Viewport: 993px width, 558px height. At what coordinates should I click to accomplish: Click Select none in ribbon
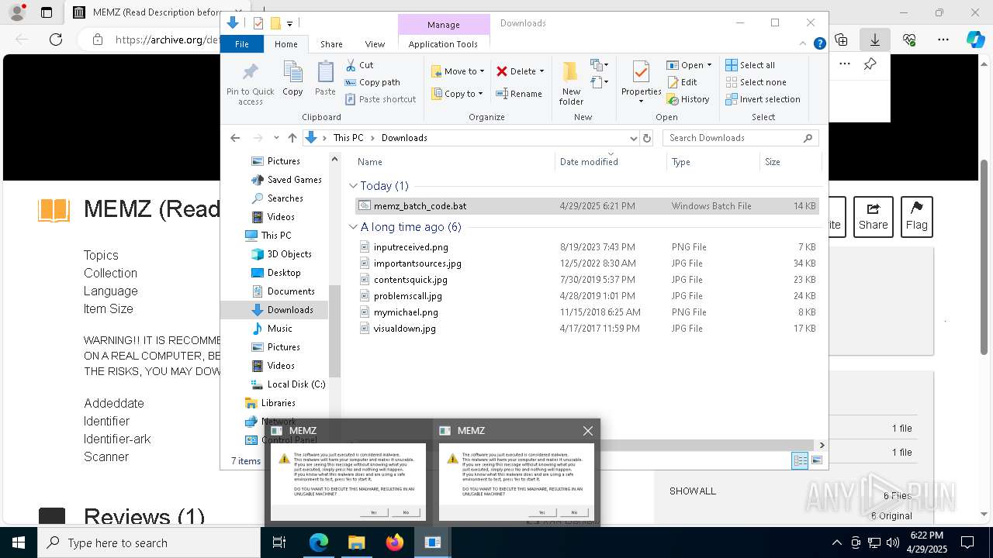[756, 82]
